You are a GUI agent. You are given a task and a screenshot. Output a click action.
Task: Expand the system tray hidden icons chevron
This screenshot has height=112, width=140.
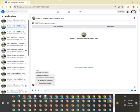(122, 103)
